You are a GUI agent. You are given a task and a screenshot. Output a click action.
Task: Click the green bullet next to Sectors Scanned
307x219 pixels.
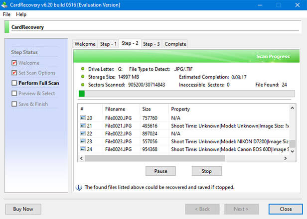83,85
